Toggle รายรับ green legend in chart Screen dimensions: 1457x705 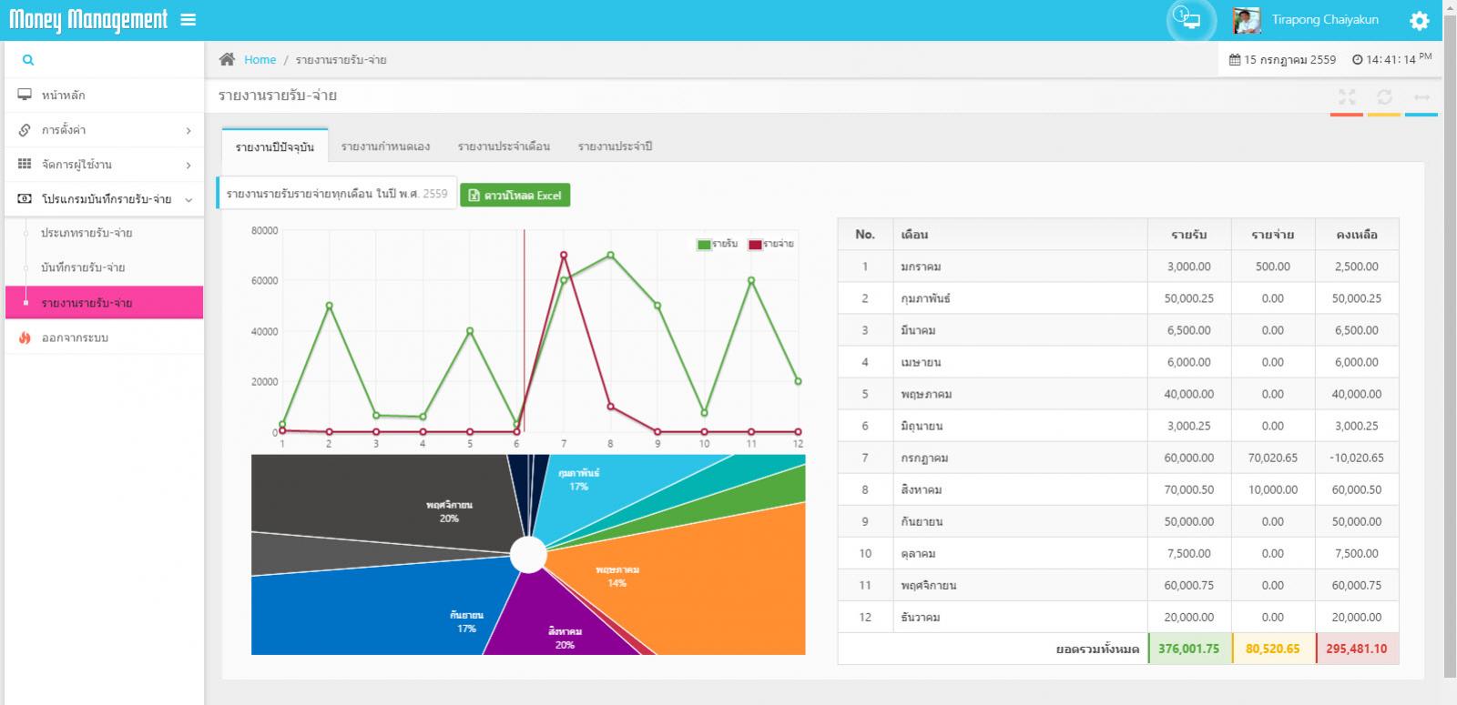pyautogui.click(x=718, y=244)
